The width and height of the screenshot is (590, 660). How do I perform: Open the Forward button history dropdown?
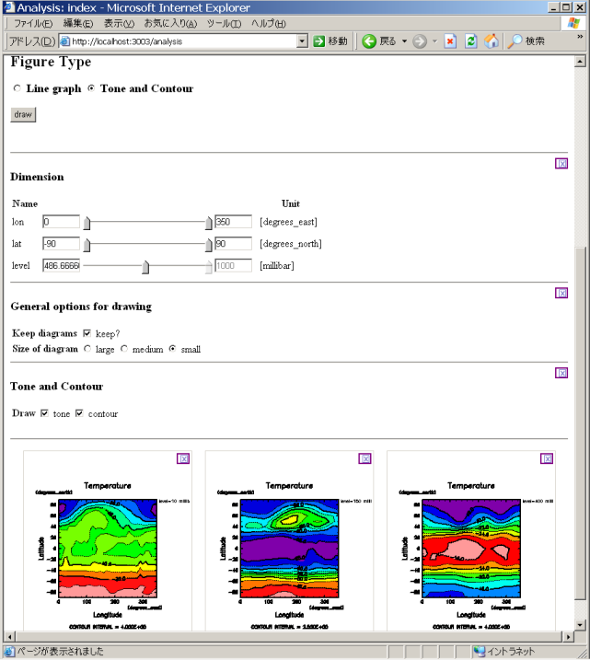(434, 41)
